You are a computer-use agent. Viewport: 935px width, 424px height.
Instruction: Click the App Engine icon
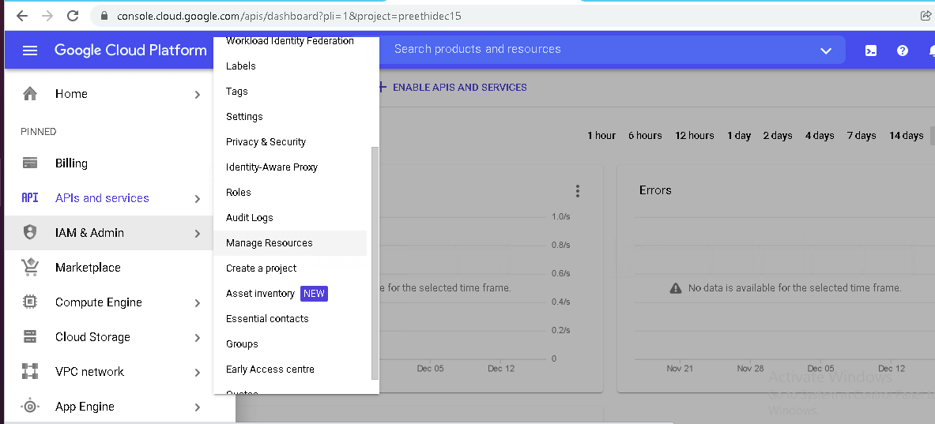[x=30, y=406]
